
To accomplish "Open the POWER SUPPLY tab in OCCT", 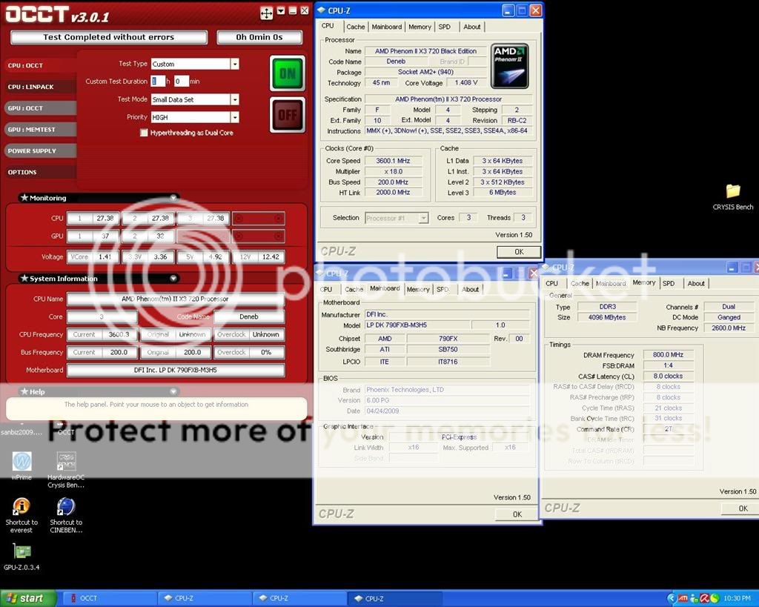I will coord(41,150).
